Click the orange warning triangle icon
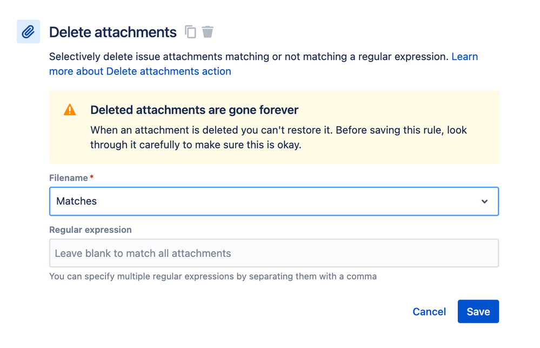Image resolution: width=540 pixels, height=348 pixels. [70, 110]
